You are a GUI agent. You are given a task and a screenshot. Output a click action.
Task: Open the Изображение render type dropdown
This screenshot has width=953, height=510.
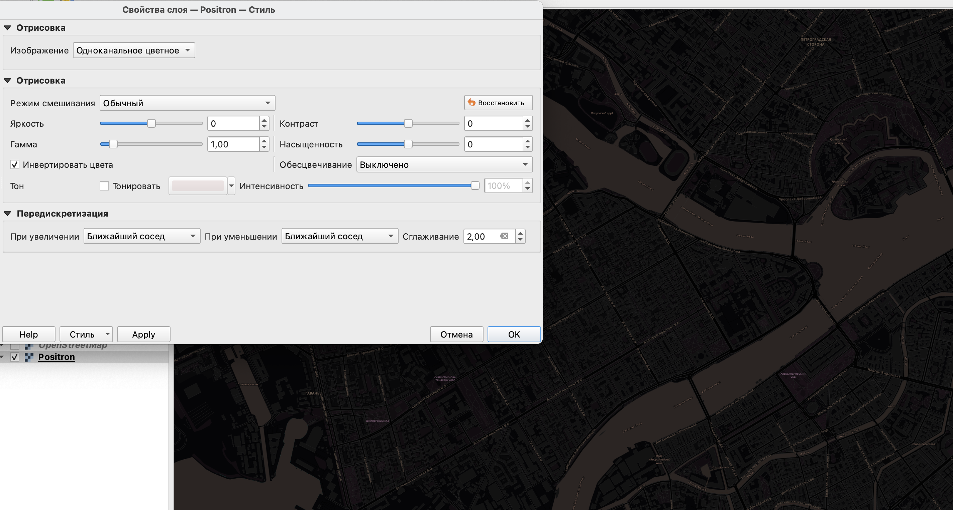(x=133, y=50)
